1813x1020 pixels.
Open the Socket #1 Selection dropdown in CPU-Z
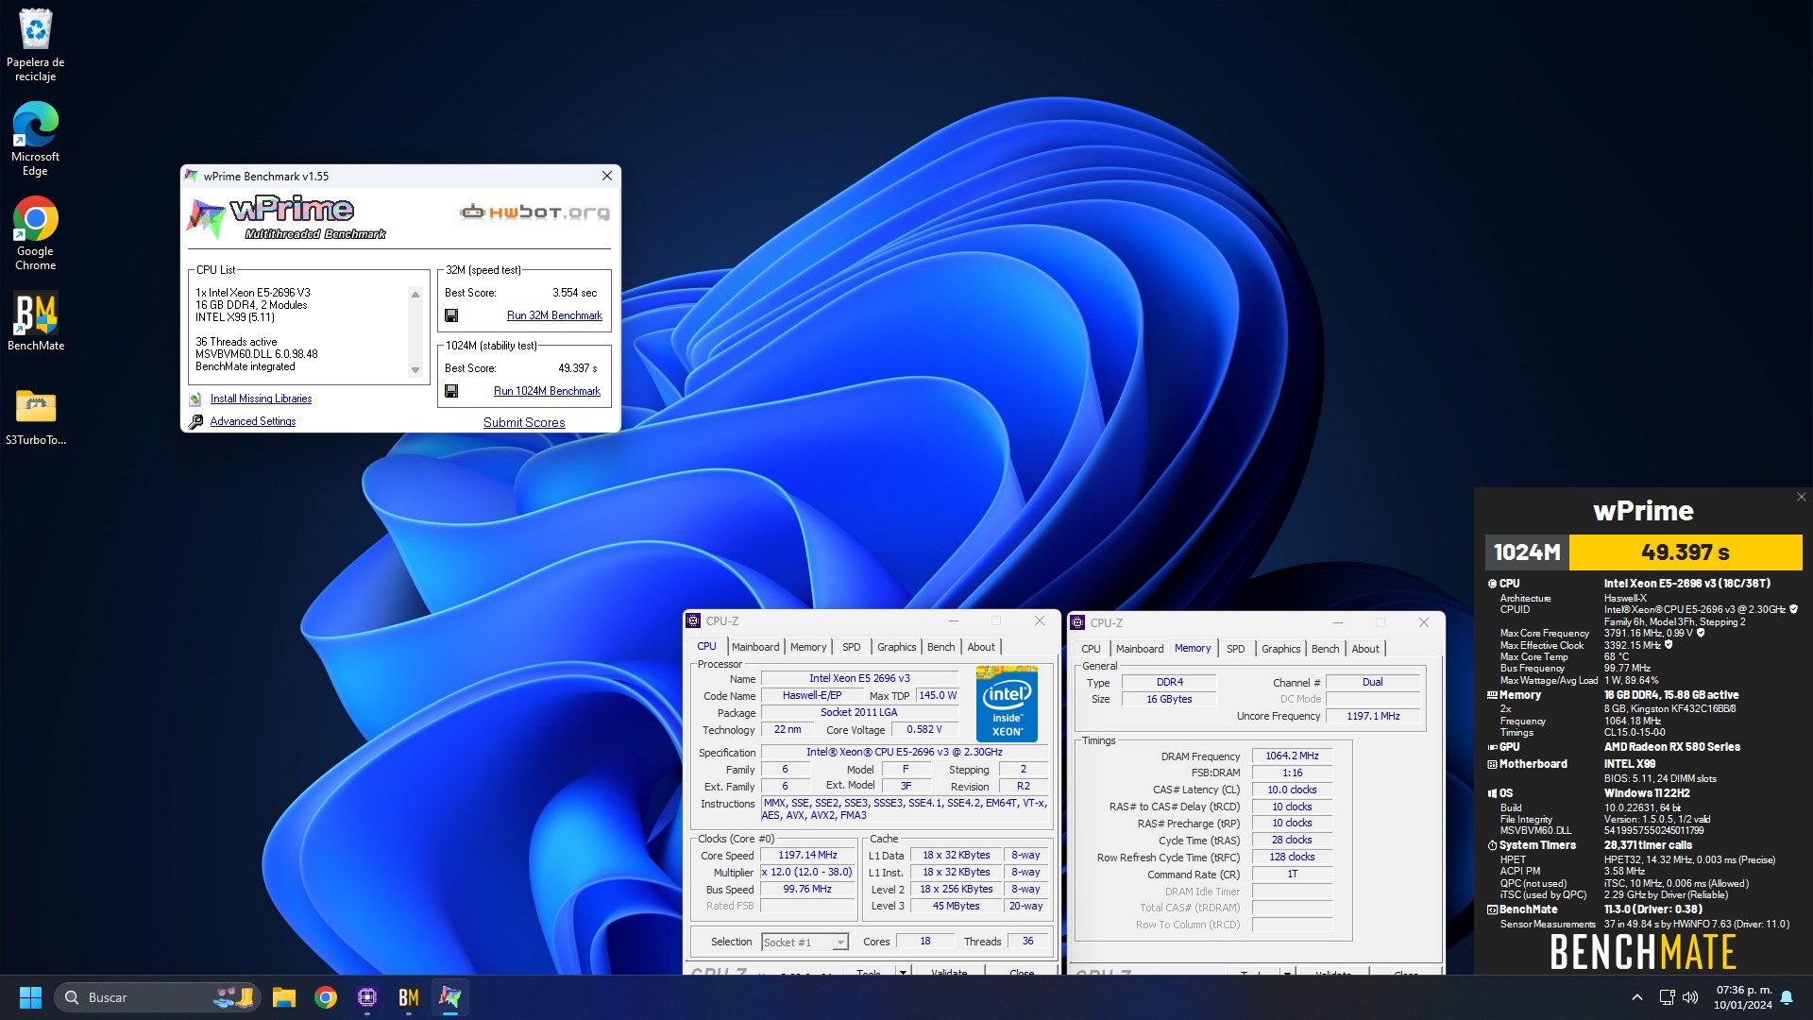(x=805, y=943)
